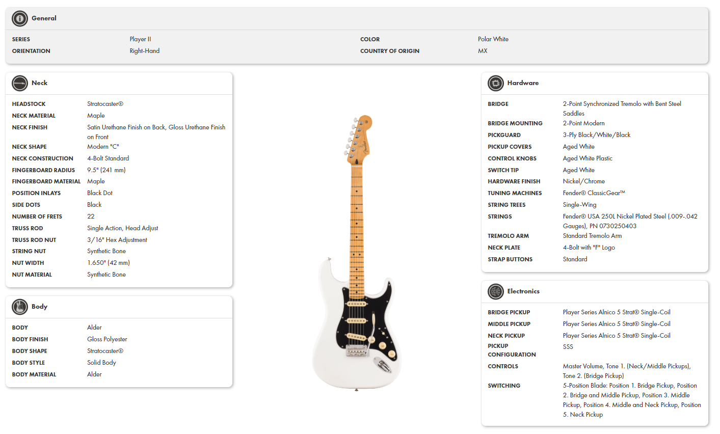Click the General info icon
Screen dimensions: 720x434
[20, 18]
